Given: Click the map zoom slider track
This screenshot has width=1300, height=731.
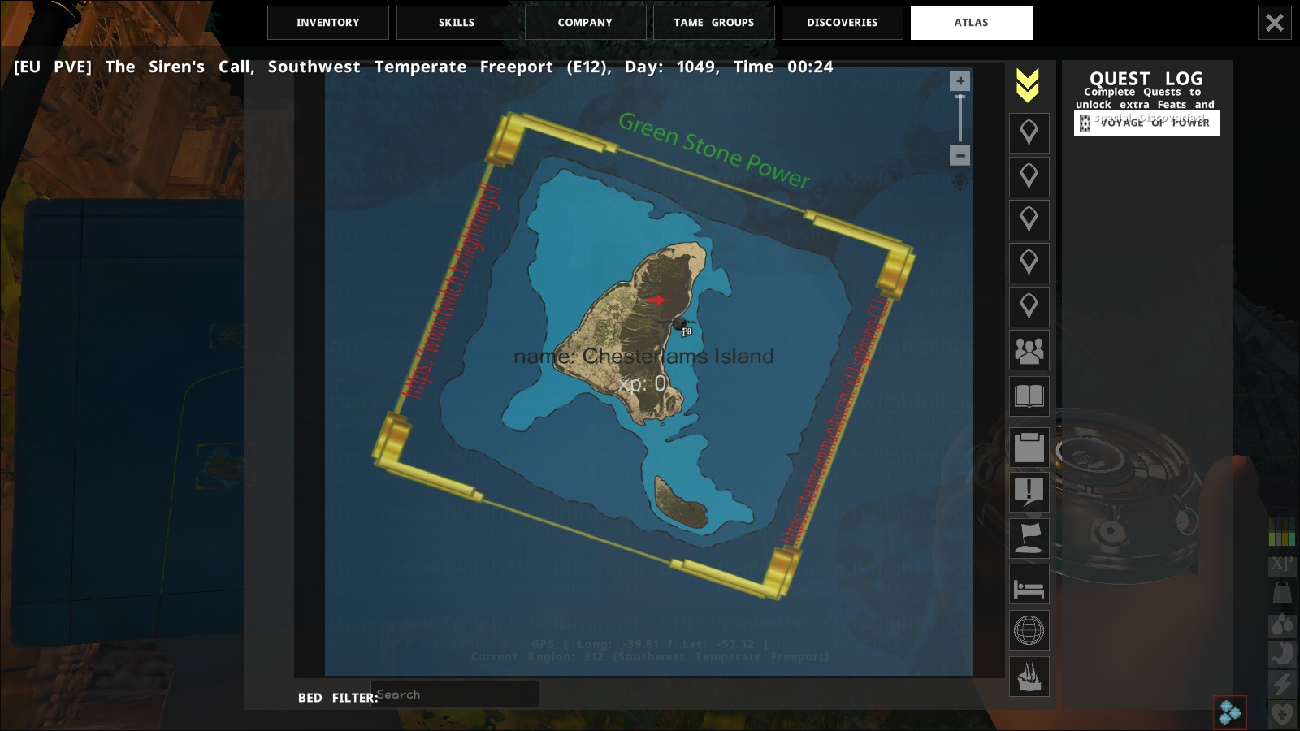Looking at the screenshot, I should [x=960, y=119].
